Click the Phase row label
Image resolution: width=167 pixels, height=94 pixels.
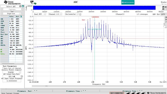[3, 32]
